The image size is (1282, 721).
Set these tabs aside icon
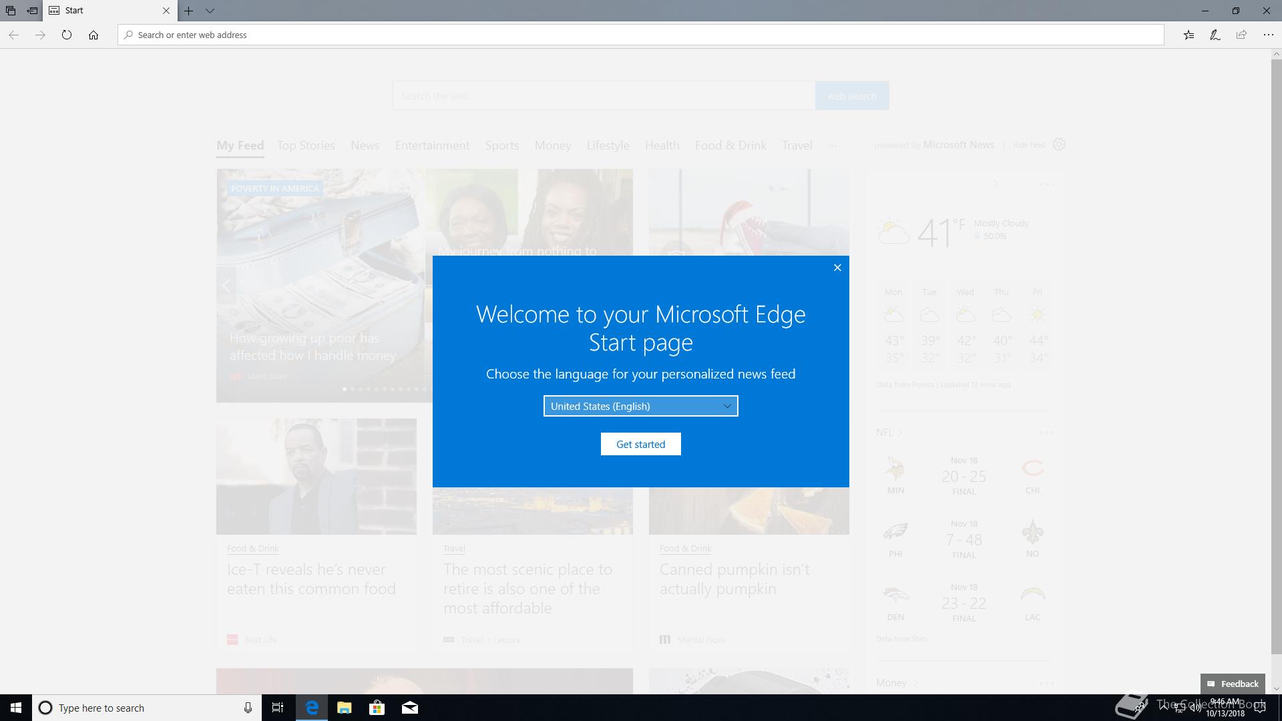pos(32,11)
